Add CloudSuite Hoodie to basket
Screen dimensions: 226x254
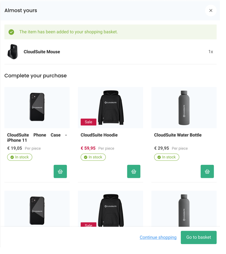point(134,171)
